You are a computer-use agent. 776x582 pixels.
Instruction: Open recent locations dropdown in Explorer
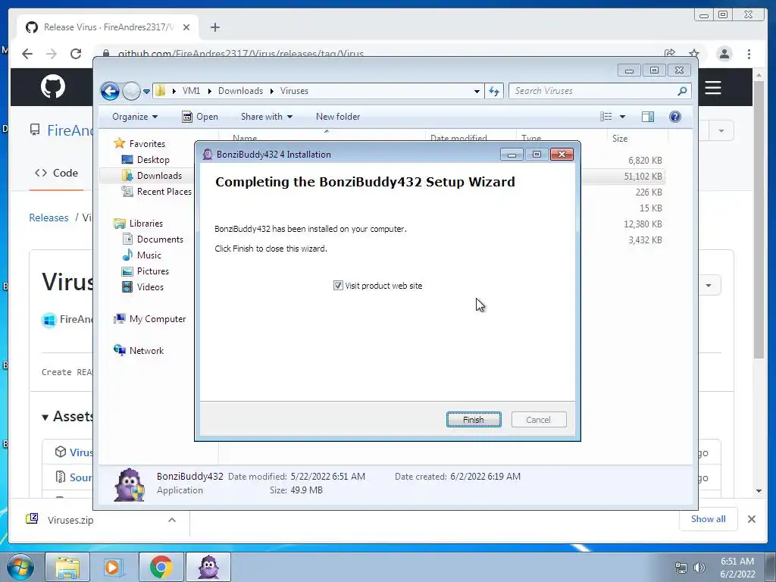[146, 92]
